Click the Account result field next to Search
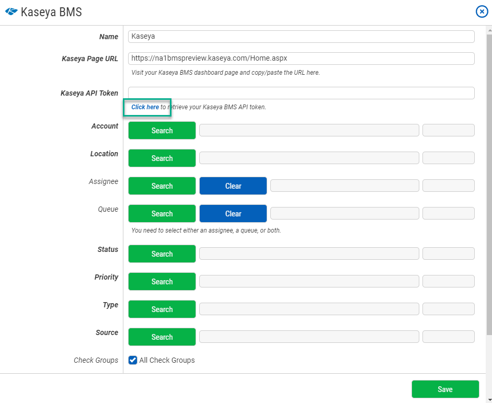Screen dimensions: 492x403 308,130
